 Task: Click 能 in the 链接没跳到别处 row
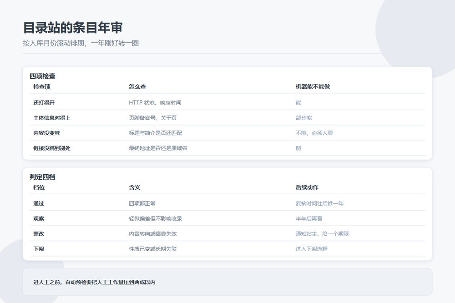[x=298, y=148]
